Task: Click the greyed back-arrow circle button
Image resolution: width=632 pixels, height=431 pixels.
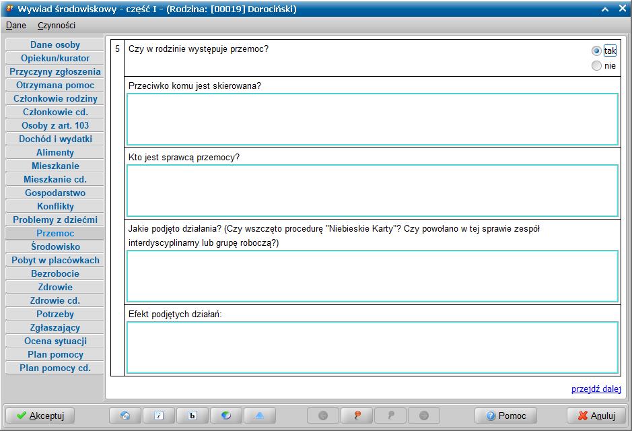Action: tap(323, 416)
